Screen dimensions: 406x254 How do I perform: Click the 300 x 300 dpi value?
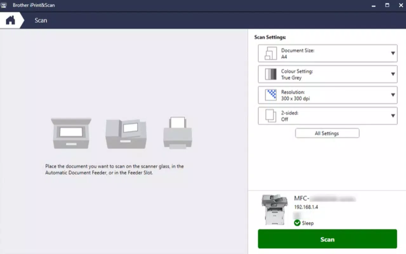pos(296,98)
